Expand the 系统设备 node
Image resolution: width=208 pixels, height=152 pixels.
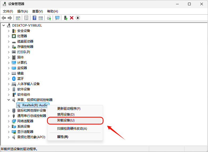pyautogui.click(x=9, y=126)
